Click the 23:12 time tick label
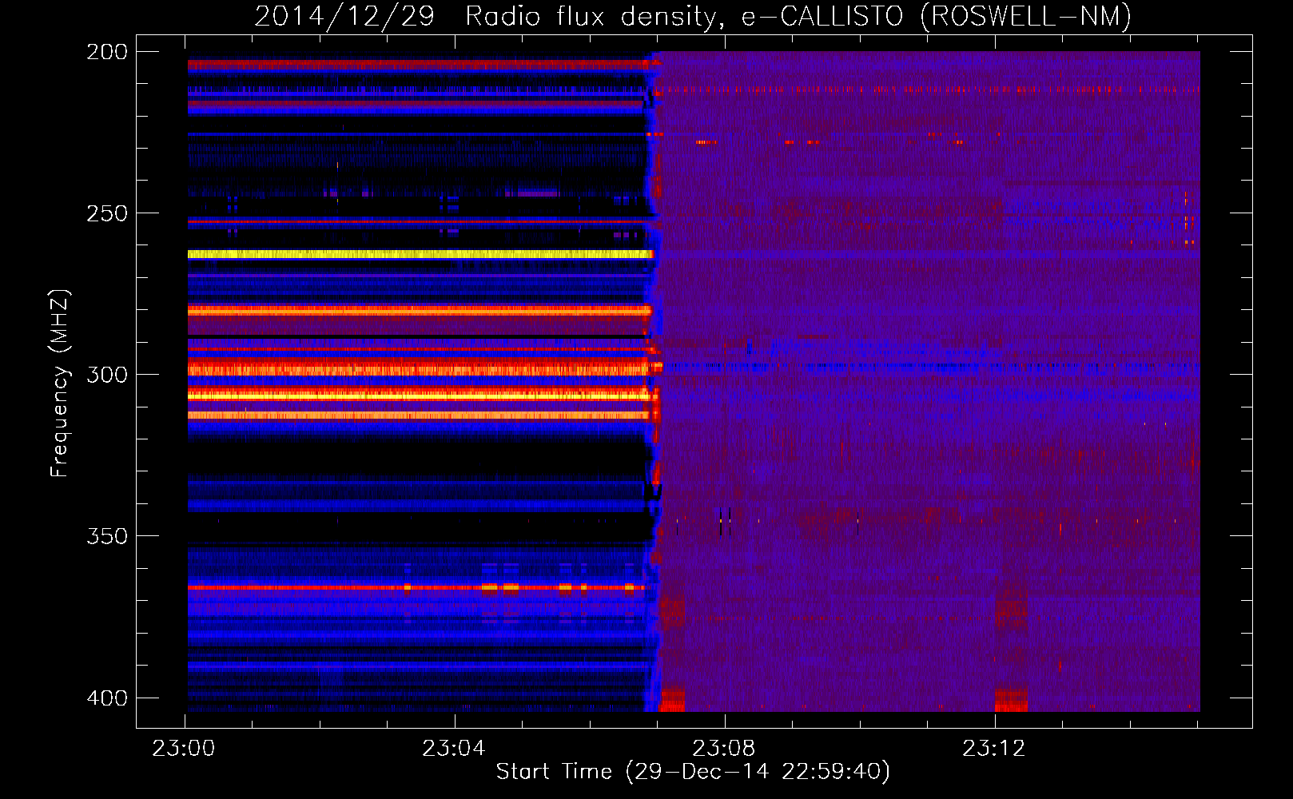The width and height of the screenshot is (1293, 799). pyautogui.click(x=994, y=749)
